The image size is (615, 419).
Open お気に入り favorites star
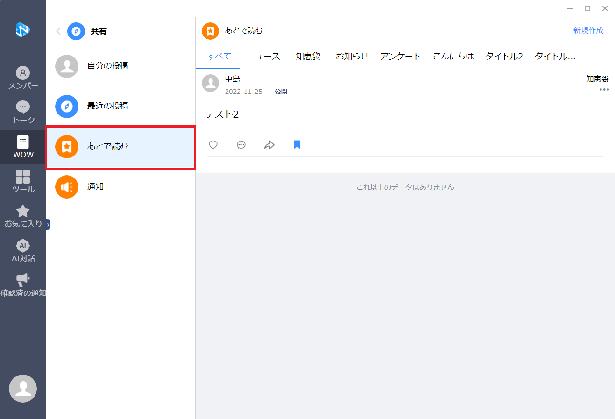pos(23,216)
